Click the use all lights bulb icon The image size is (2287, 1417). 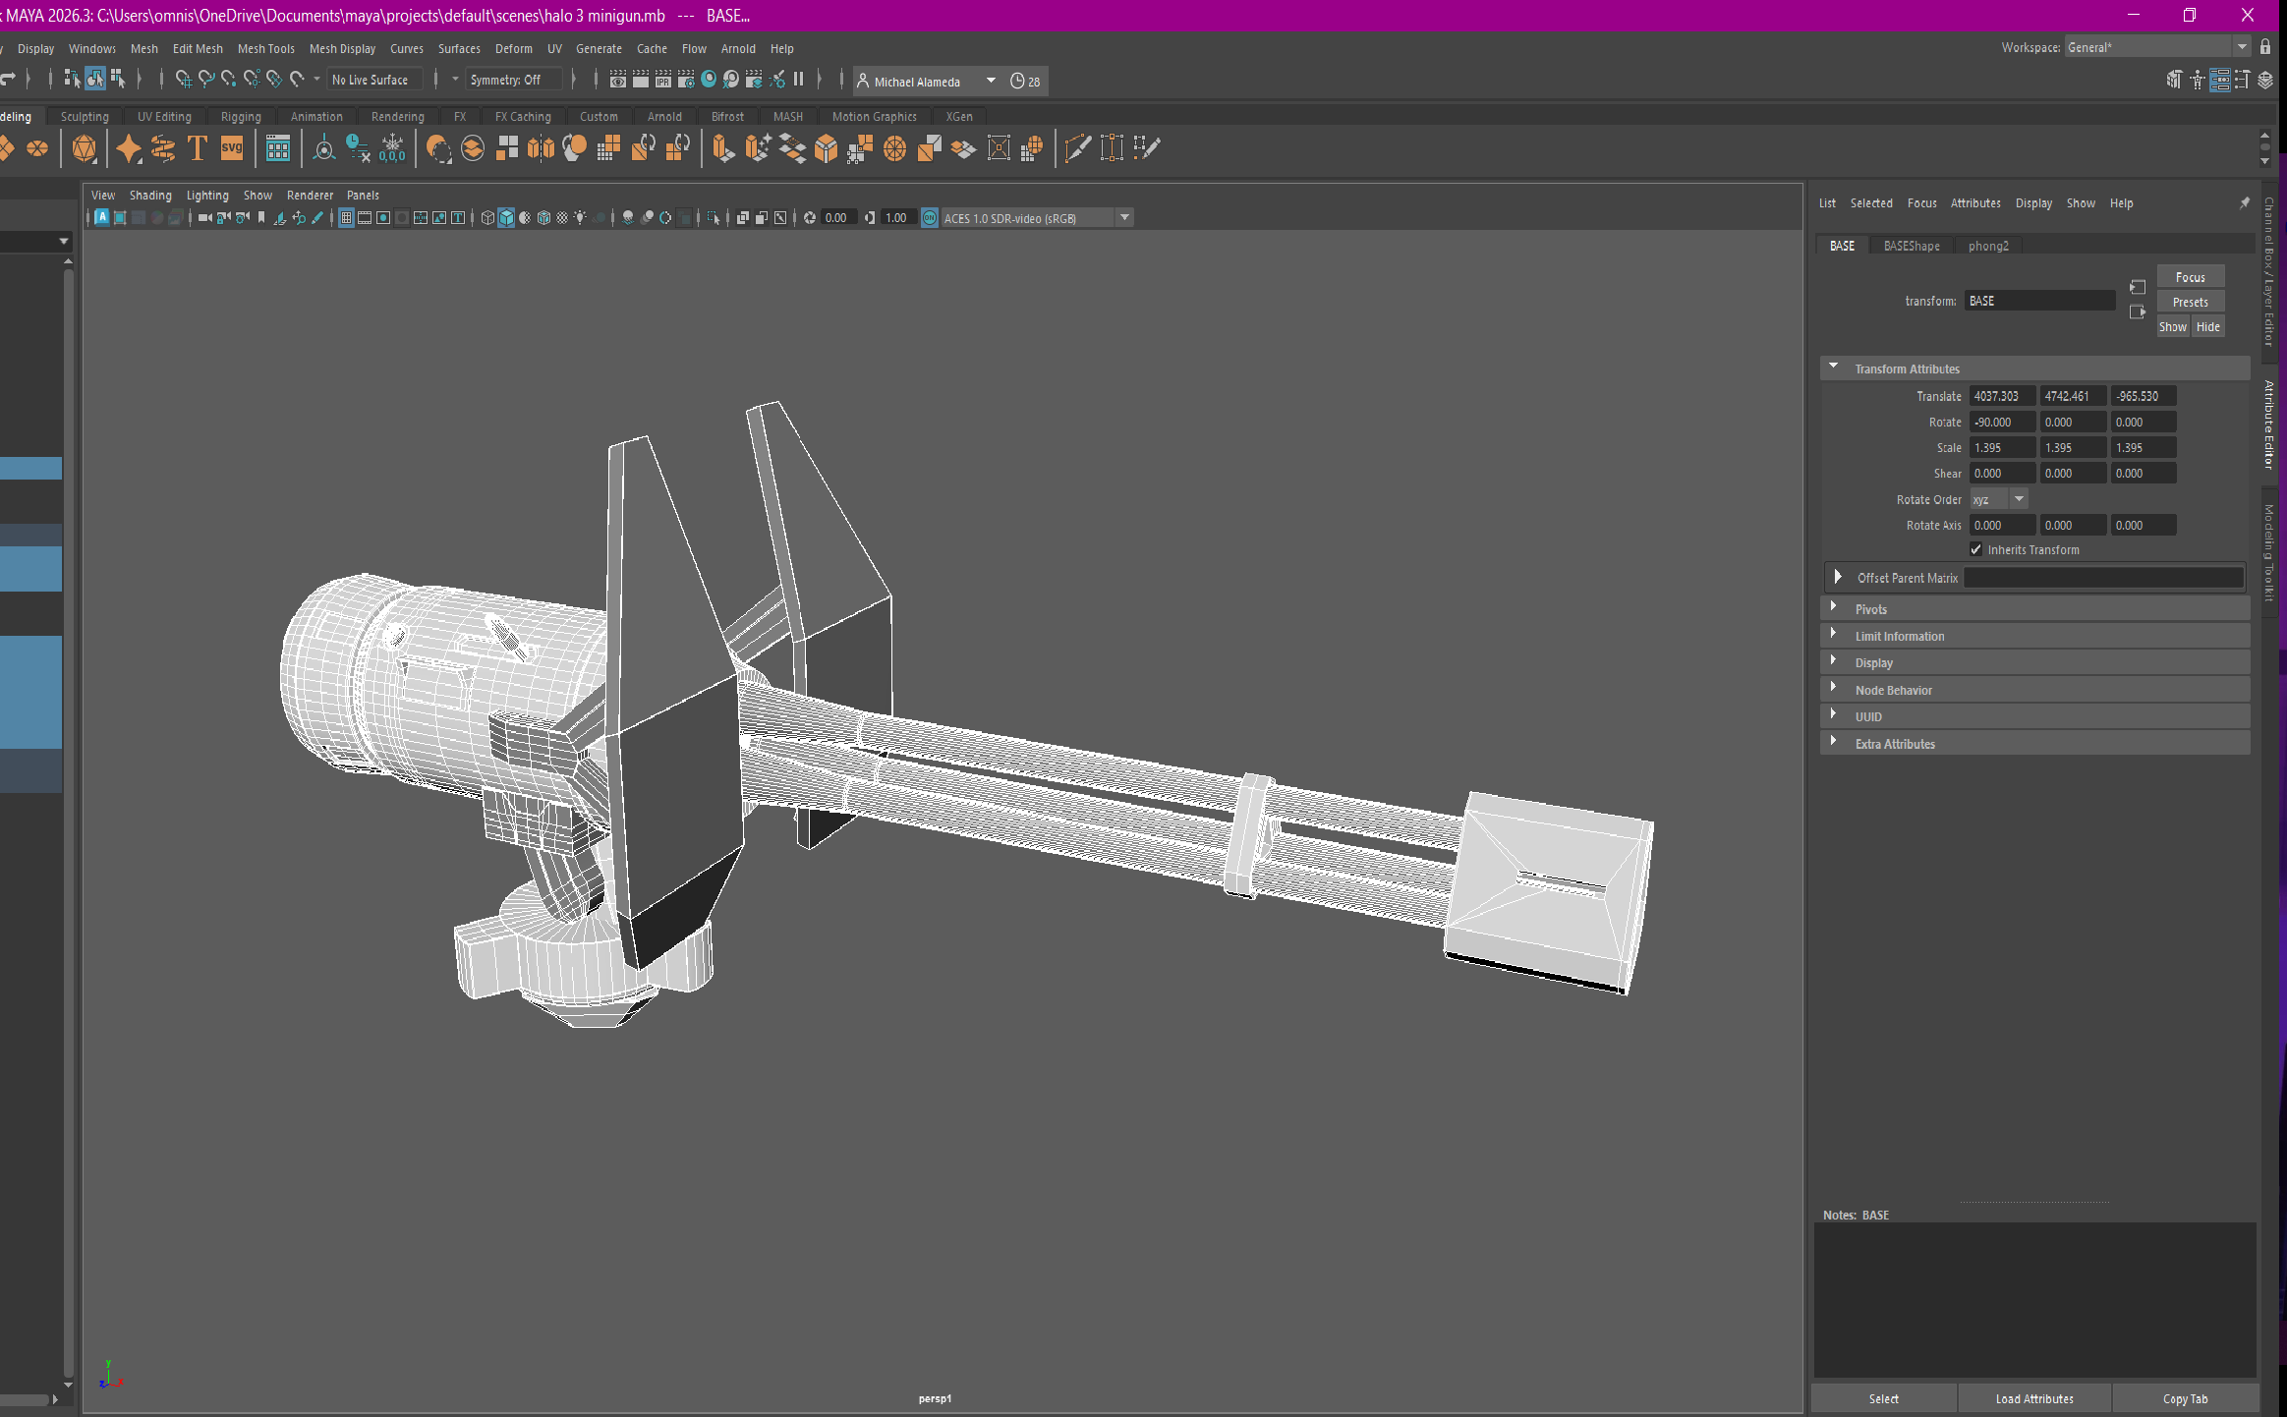point(581,218)
